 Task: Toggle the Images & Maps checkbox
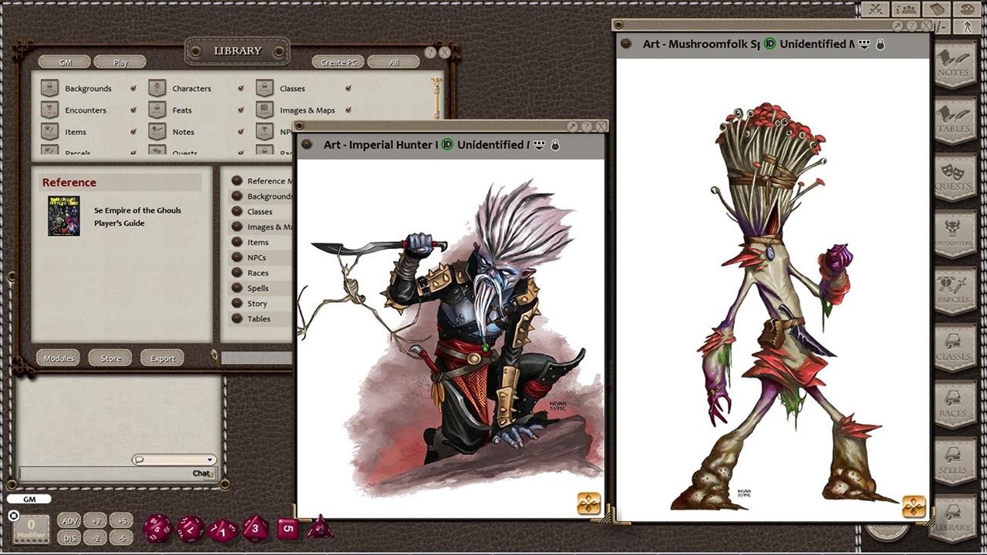pos(349,110)
